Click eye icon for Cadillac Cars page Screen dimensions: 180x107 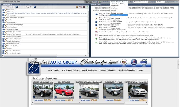(x=3, y=22)
